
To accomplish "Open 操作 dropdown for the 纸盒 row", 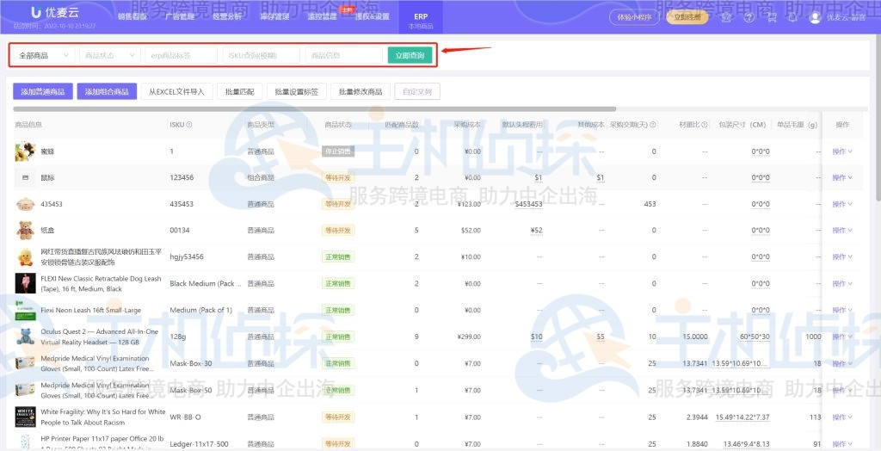I will click(x=841, y=231).
